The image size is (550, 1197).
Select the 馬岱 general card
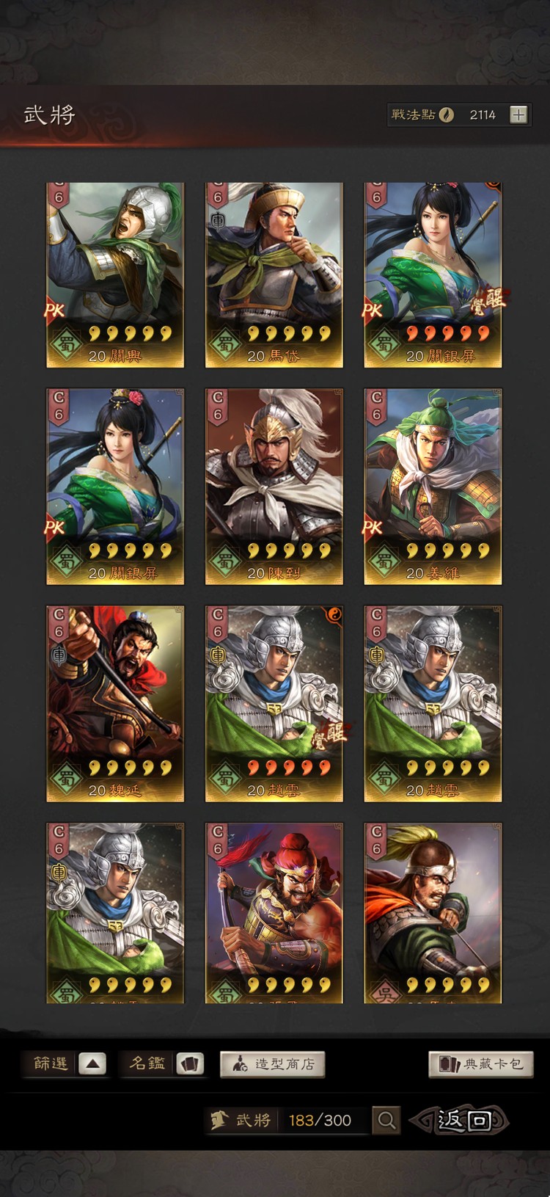[274, 275]
